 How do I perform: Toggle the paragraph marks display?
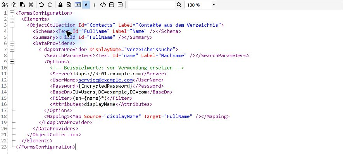click(94, 5)
